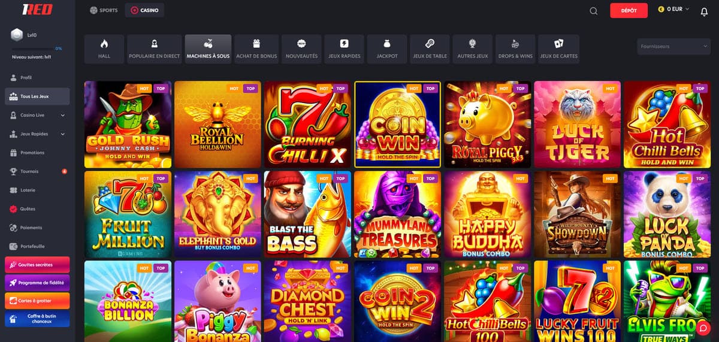Viewport: 719px width, 342px height.
Task: Click the RED logo
Action: point(38,10)
